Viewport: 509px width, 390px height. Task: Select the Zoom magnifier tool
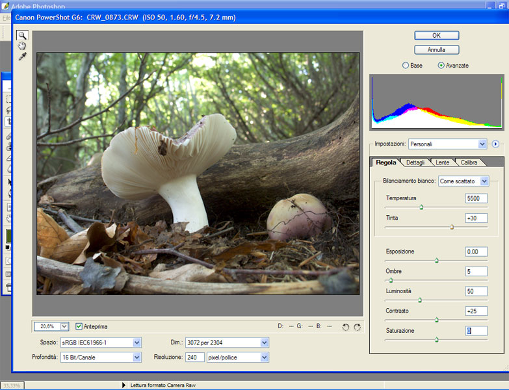tap(22, 35)
